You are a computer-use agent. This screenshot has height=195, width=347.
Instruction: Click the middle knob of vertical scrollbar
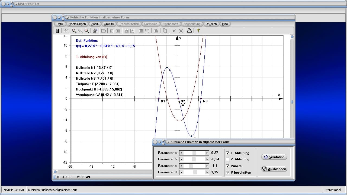(x=292, y=102)
